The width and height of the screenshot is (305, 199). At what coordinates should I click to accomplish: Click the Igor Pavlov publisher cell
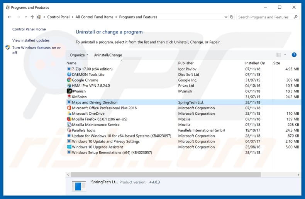pos(187,69)
